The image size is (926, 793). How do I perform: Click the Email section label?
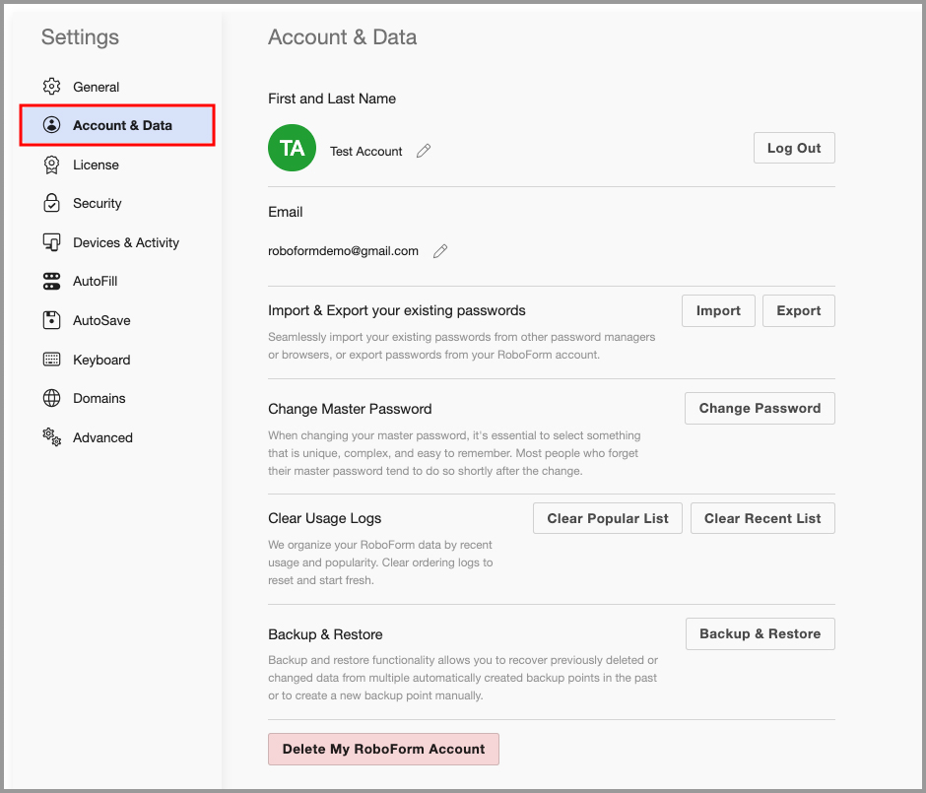(286, 212)
